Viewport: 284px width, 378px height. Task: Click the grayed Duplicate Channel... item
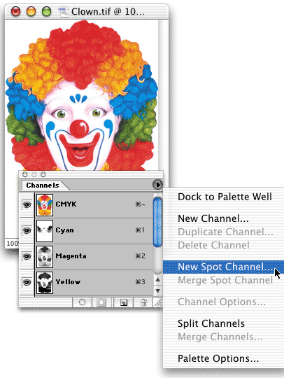click(x=225, y=232)
